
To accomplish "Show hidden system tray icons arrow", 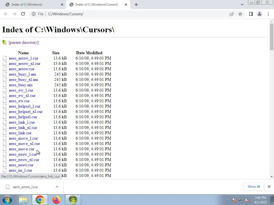I will tap(227, 200).
